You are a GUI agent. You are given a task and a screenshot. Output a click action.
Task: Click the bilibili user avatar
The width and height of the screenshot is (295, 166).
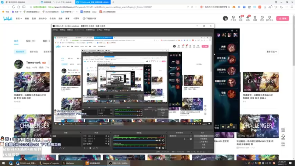[225, 18]
